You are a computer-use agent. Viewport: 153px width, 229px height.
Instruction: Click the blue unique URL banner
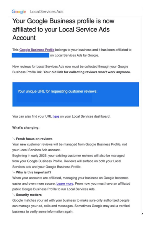[x=76, y=94]
